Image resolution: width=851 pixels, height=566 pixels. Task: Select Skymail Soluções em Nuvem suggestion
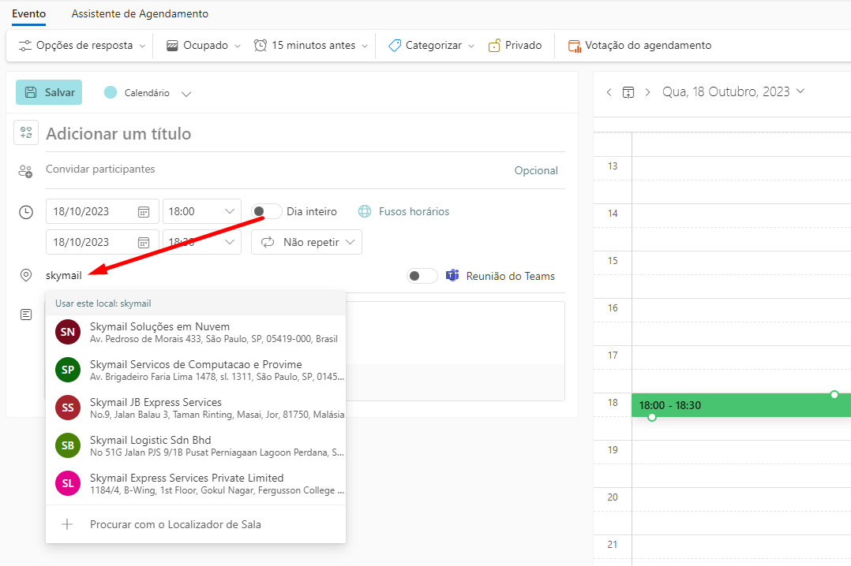point(196,333)
